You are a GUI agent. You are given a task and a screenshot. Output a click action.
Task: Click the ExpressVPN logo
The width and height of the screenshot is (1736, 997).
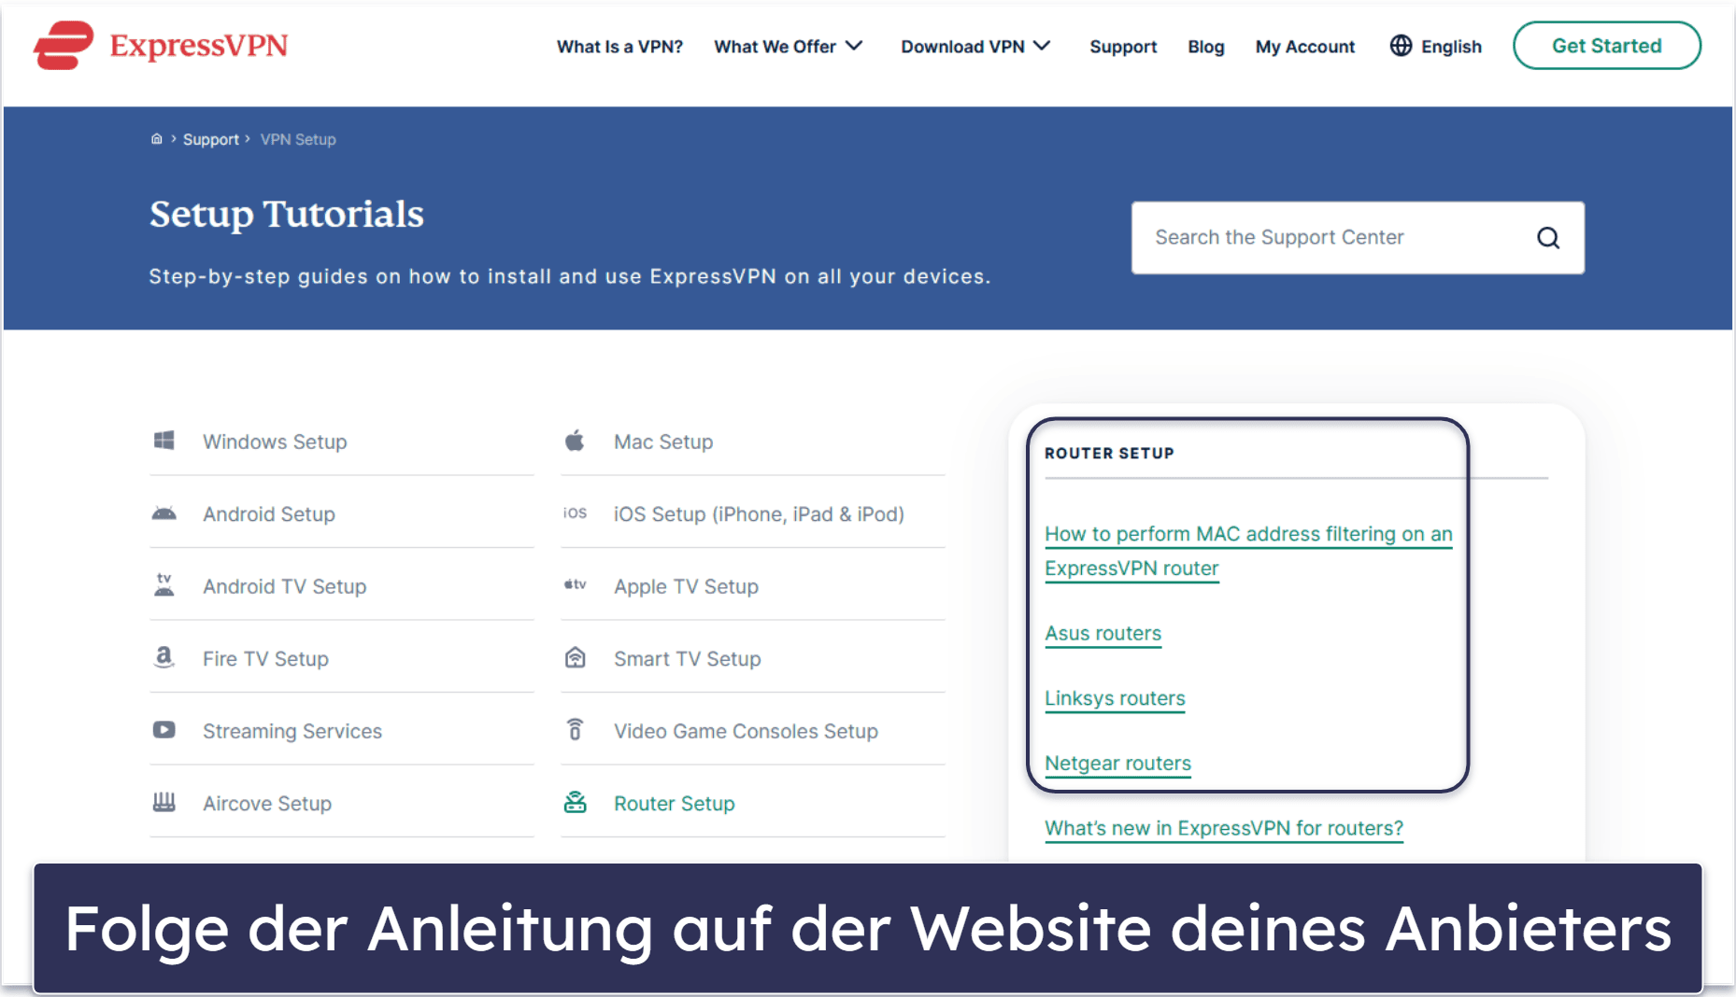pos(161,45)
